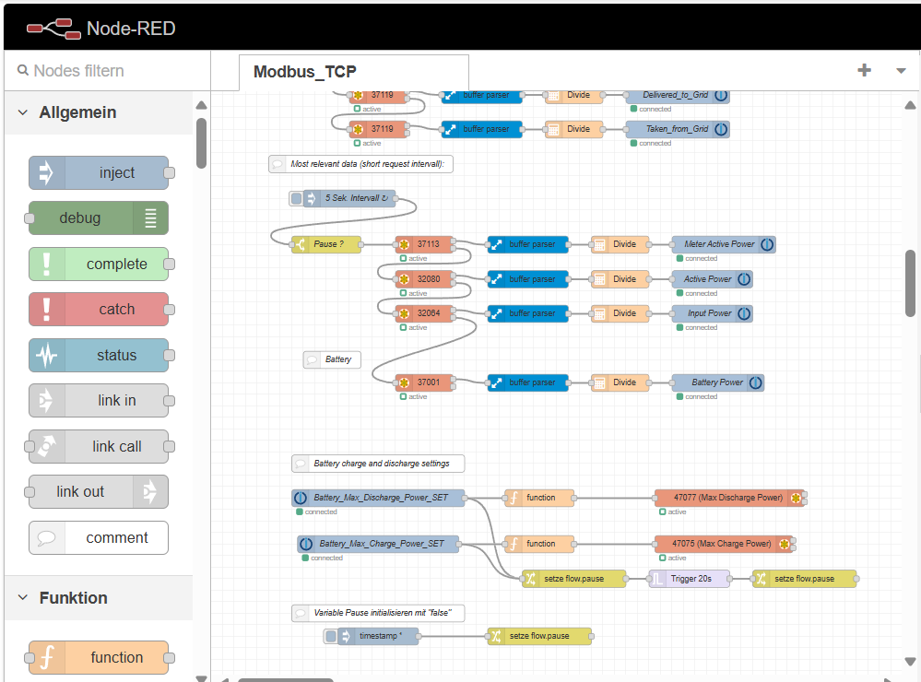Open the Battery comment node
Screen dimensions: 921x682
tap(332, 359)
